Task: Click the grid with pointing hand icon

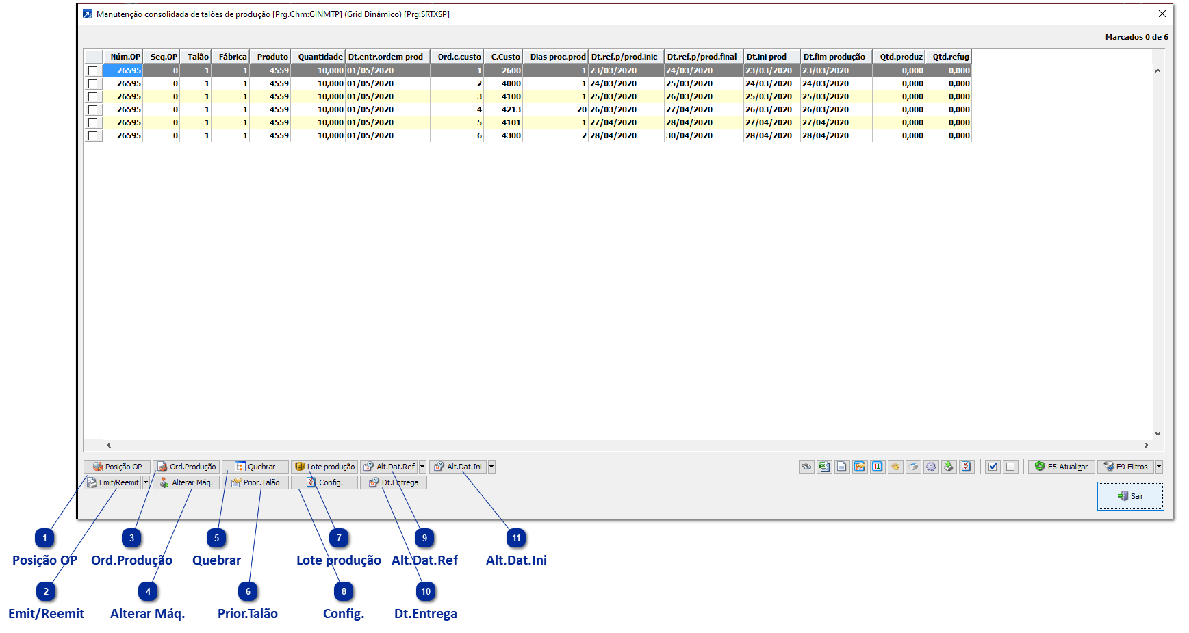Action: 860,467
